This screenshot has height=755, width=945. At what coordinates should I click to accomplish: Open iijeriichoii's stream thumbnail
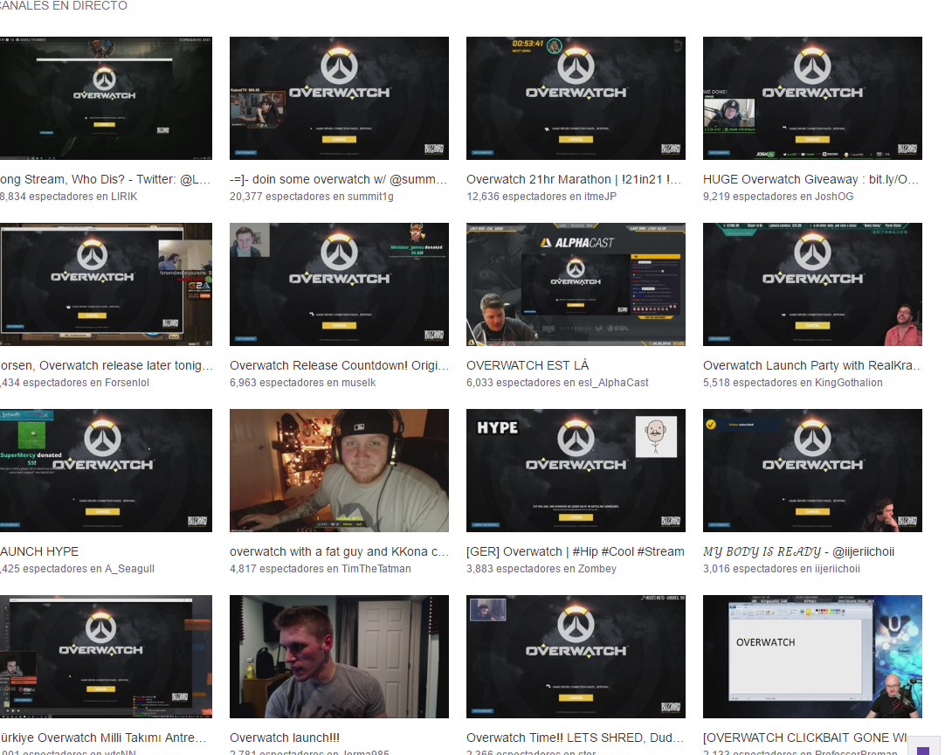(x=812, y=470)
